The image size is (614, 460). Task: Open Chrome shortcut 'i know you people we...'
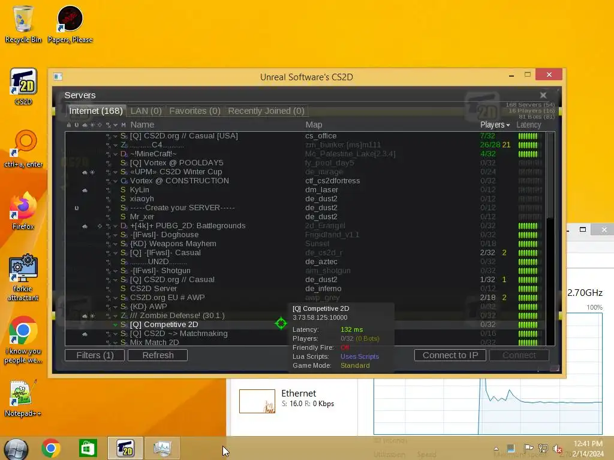[x=23, y=340]
